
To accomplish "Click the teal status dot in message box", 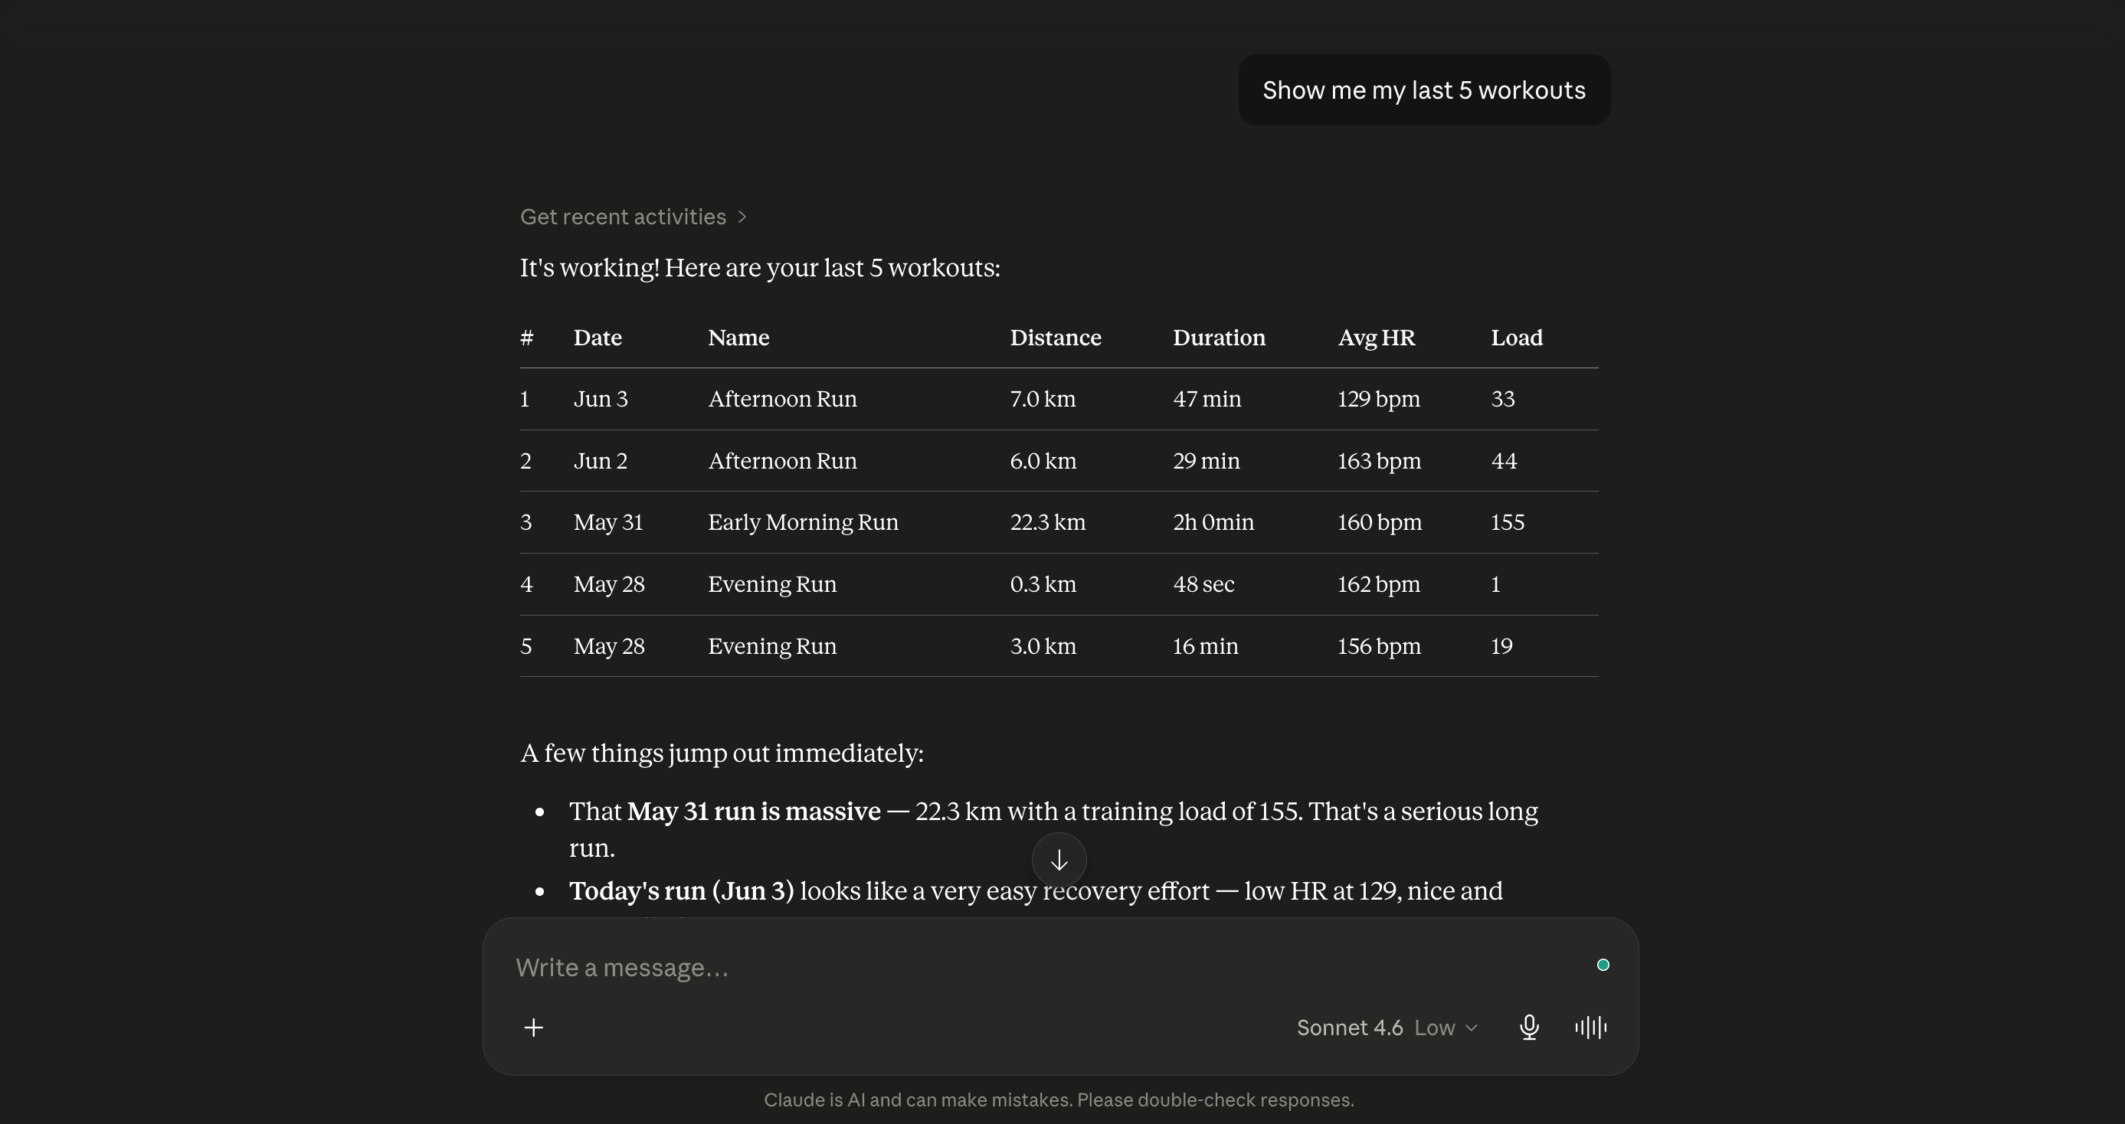I will pyautogui.click(x=1603, y=965).
